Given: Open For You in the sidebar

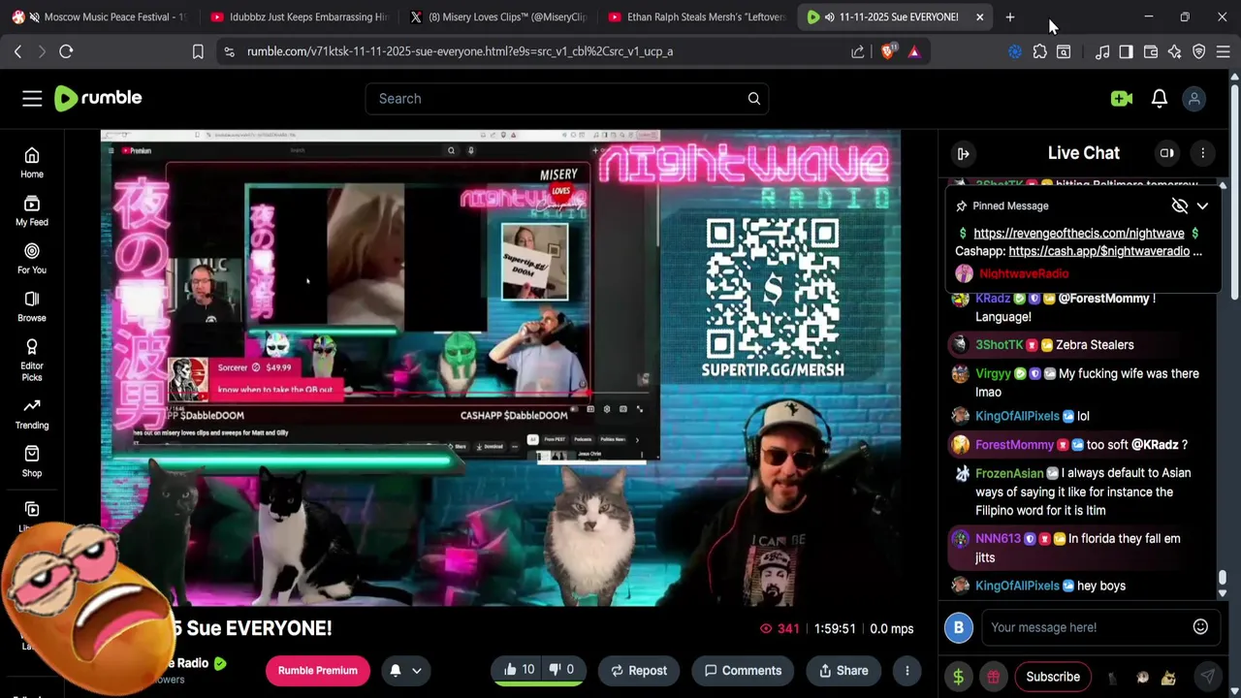Looking at the screenshot, I should pos(32,259).
